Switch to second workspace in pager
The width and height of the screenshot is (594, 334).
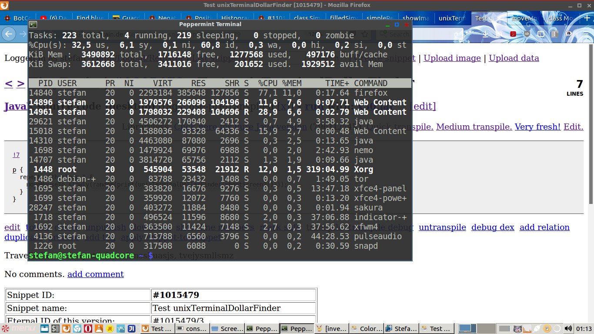pyautogui.click(x=487, y=328)
